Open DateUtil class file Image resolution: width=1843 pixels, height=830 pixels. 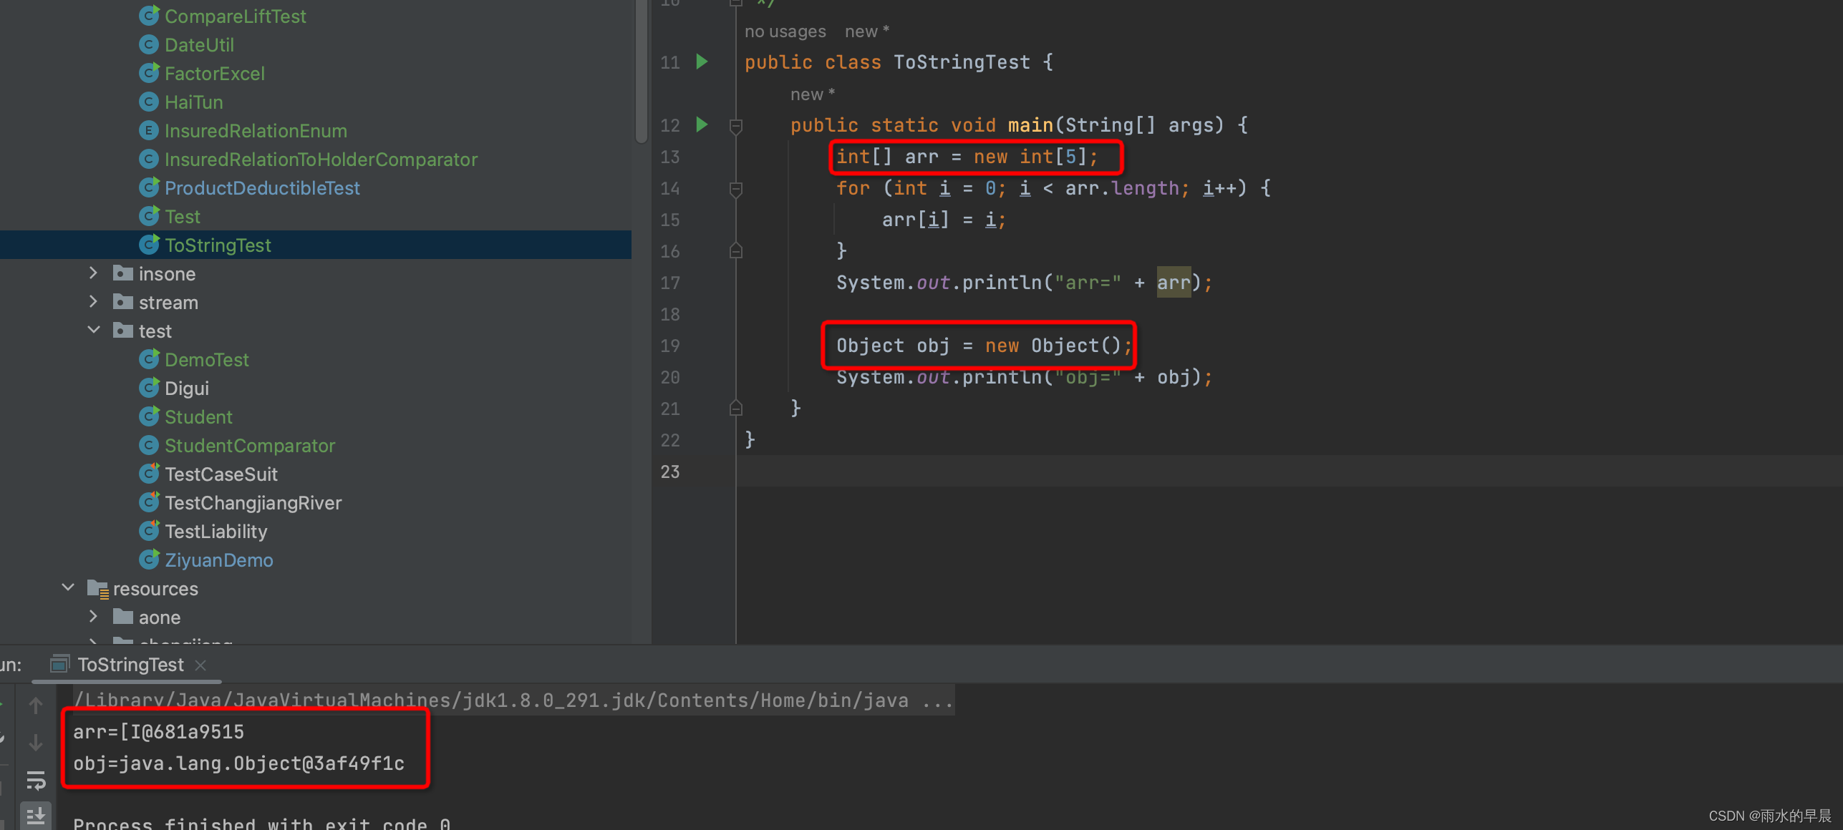[x=199, y=44]
